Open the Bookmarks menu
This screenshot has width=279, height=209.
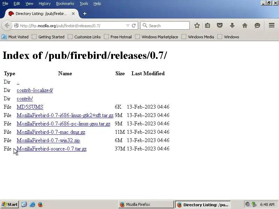[x=65, y=3]
